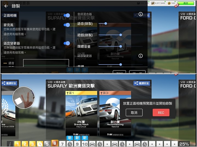
Task: Click the 第1 trophy banner on PK賽 card
Action: (81, 93)
